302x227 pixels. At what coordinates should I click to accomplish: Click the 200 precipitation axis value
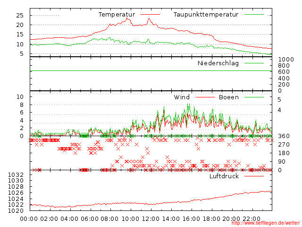tap(284, 85)
